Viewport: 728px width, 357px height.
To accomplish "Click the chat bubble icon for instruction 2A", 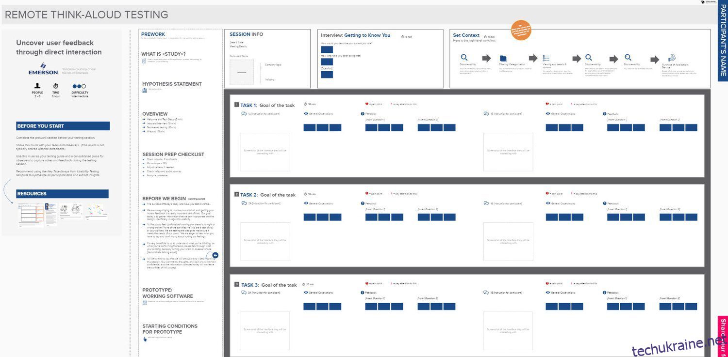I will click(244, 203).
